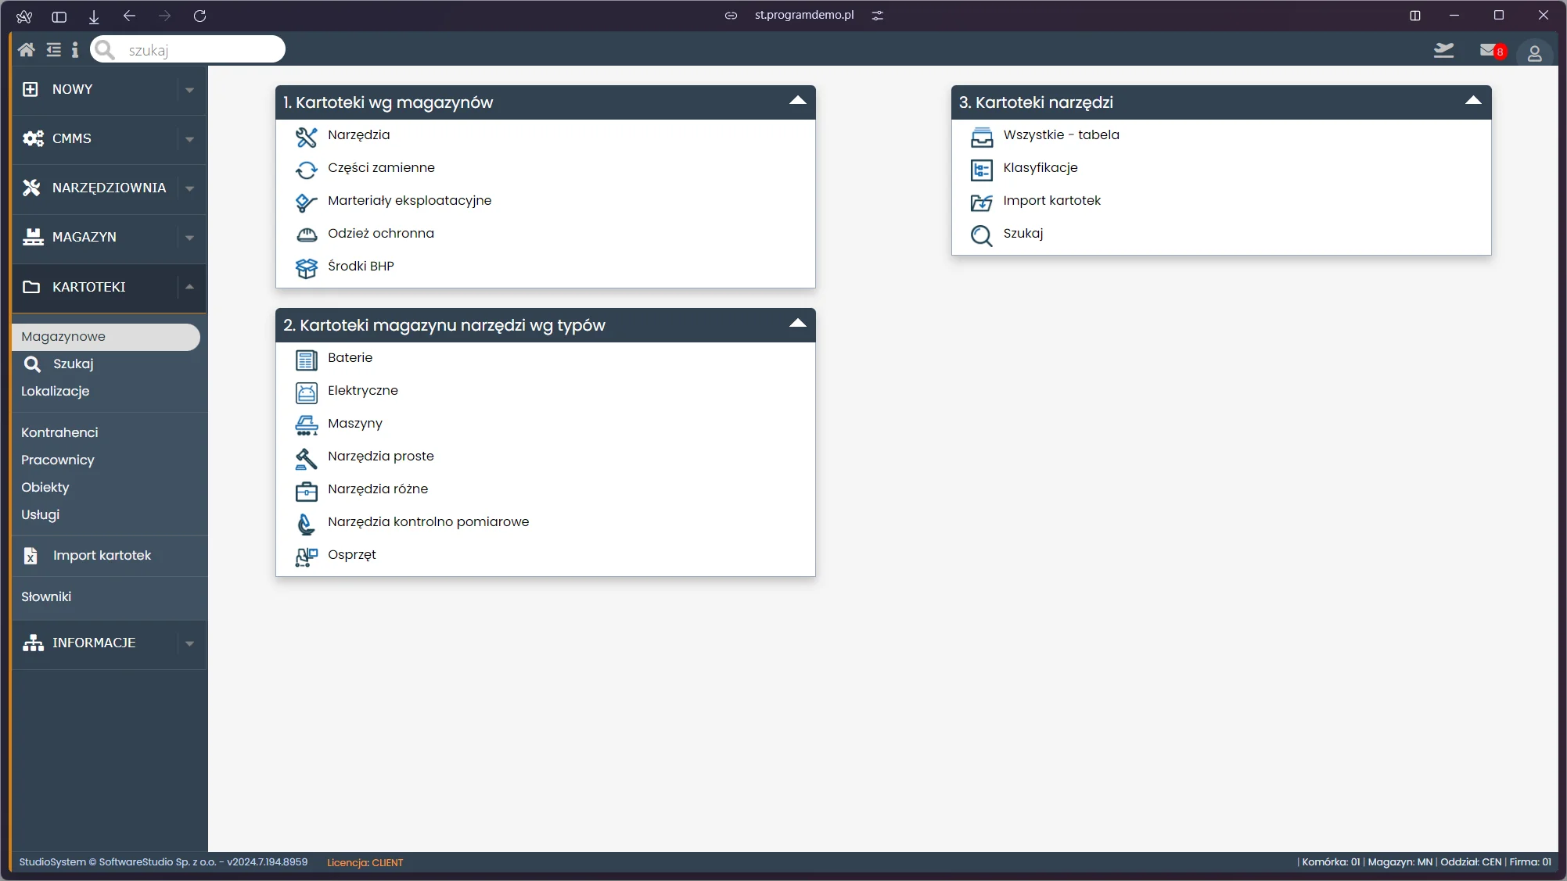
Task: Click the sidebar Szukaj magnifier icon
Action: point(32,364)
